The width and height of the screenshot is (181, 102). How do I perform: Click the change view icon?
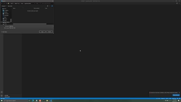pos(48,6)
